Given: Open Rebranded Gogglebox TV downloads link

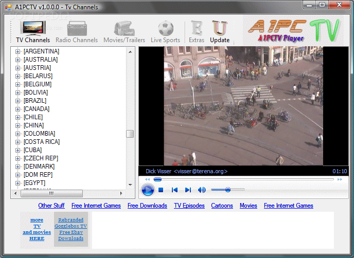Looking at the screenshot, I should [x=70, y=229].
